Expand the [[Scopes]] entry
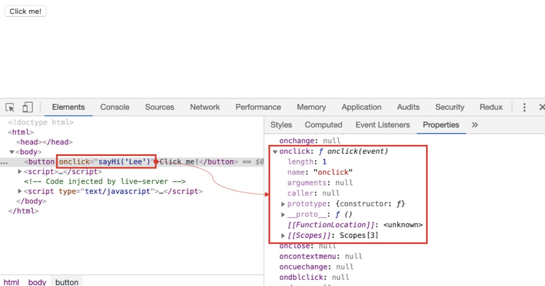Screen dimensions: 545x286 point(283,235)
